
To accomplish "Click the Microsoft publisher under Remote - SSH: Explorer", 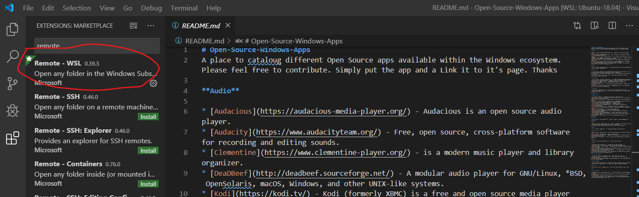I will pyautogui.click(x=48, y=150).
